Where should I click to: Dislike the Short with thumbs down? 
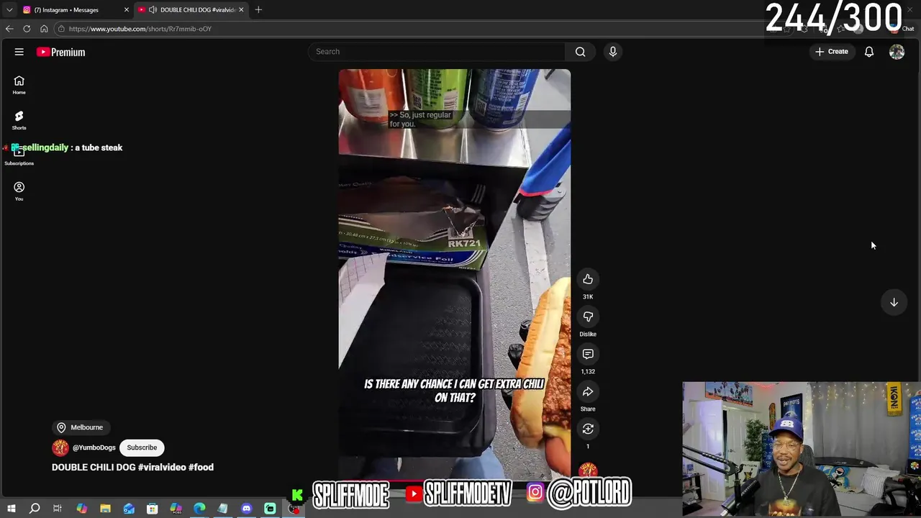pyautogui.click(x=588, y=317)
